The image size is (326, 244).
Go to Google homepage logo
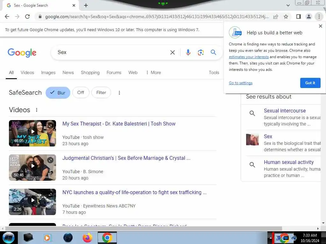[x=22, y=53]
